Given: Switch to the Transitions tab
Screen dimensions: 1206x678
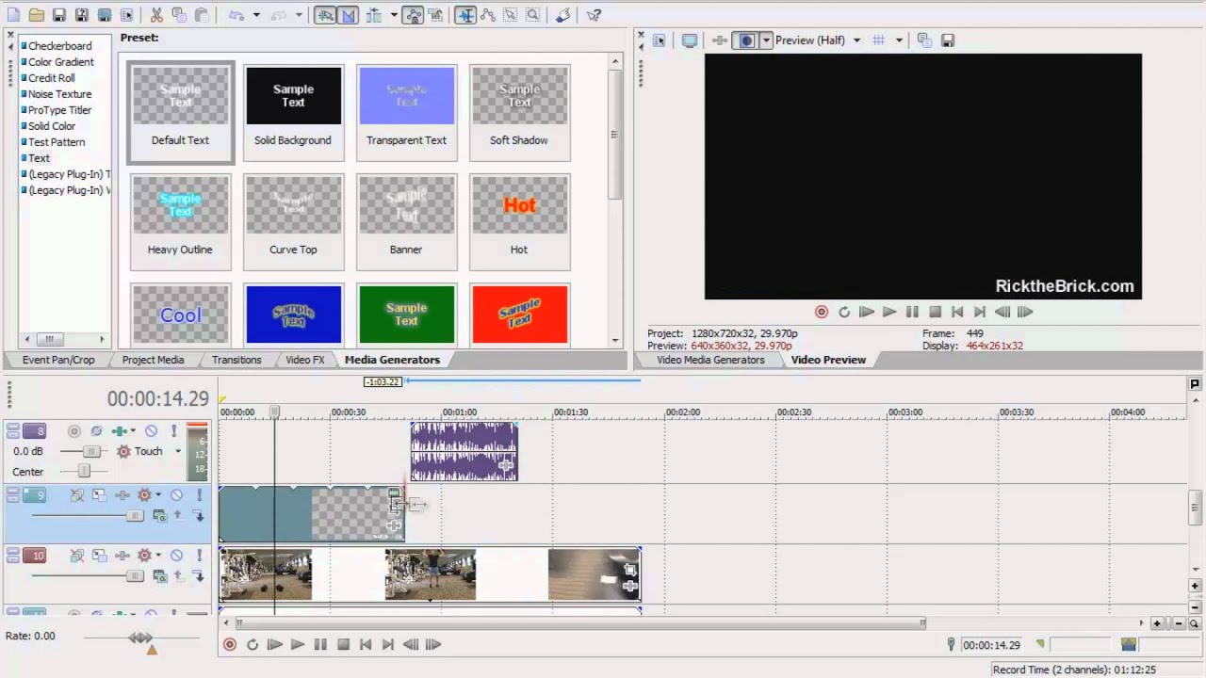Looking at the screenshot, I should click(x=236, y=360).
